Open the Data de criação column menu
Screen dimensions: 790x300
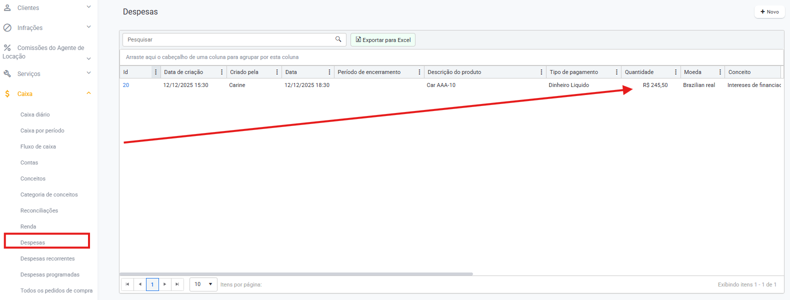pos(222,72)
